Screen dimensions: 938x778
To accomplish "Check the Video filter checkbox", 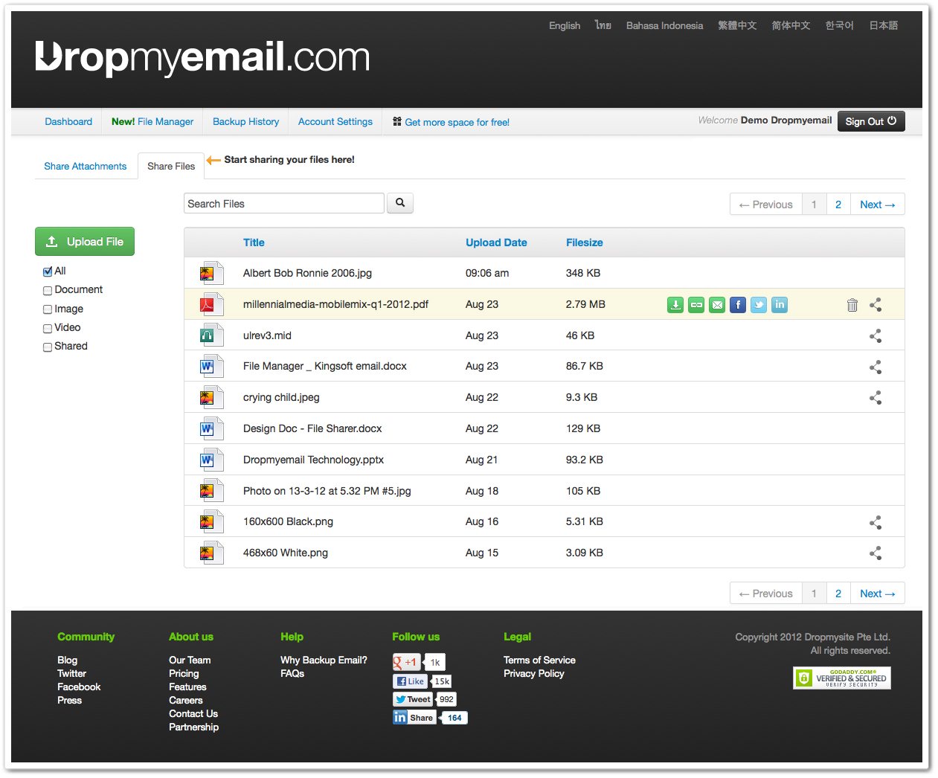I will tap(48, 328).
